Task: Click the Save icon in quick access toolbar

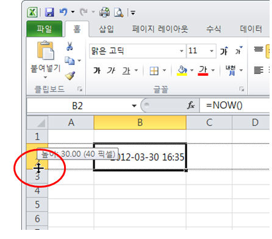Action: pos(49,13)
